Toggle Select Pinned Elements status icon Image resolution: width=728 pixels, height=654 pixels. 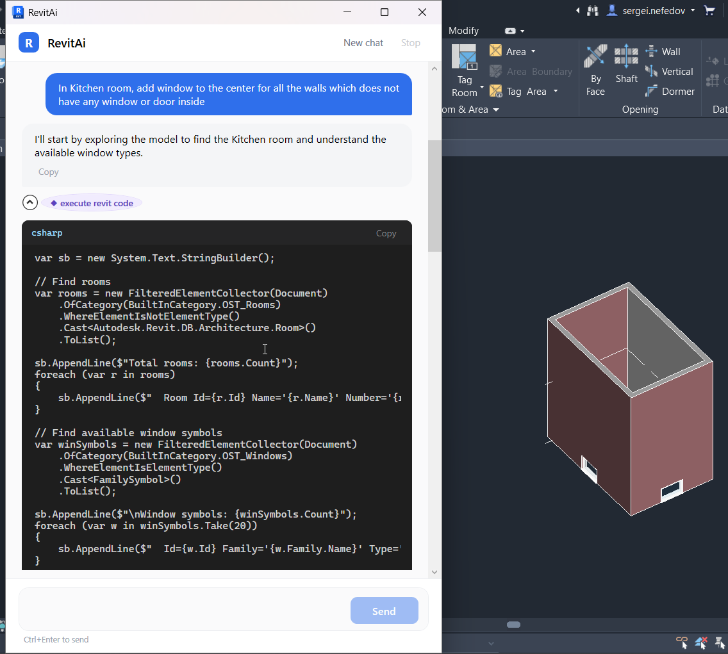tap(720, 642)
